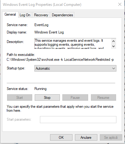This screenshot has height=144, width=125.
Task: Open the Log On tab
Action: 25,15
